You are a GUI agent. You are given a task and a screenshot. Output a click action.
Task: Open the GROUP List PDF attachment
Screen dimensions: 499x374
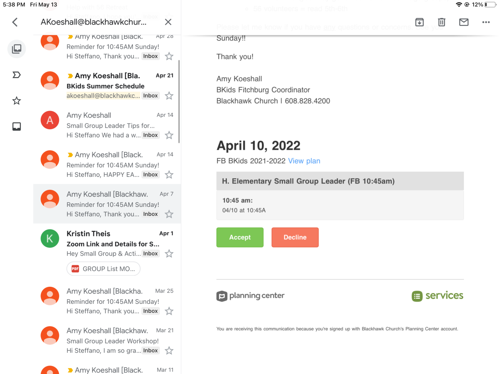pyautogui.click(x=103, y=269)
